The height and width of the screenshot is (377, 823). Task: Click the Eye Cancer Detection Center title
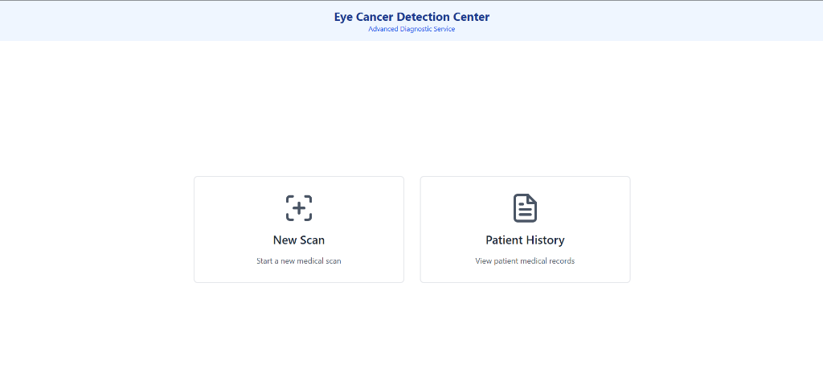pos(411,17)
